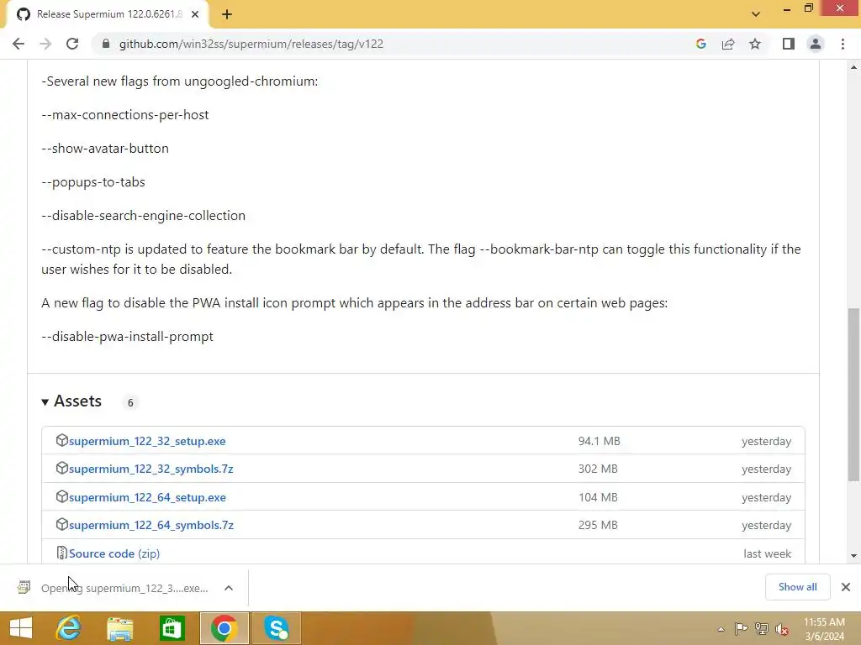The image size is (861, 645).
Task: Reload the GitHub release page
Action: 72,44
